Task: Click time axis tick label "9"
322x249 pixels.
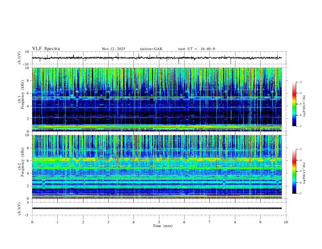Action: [261, 222]
